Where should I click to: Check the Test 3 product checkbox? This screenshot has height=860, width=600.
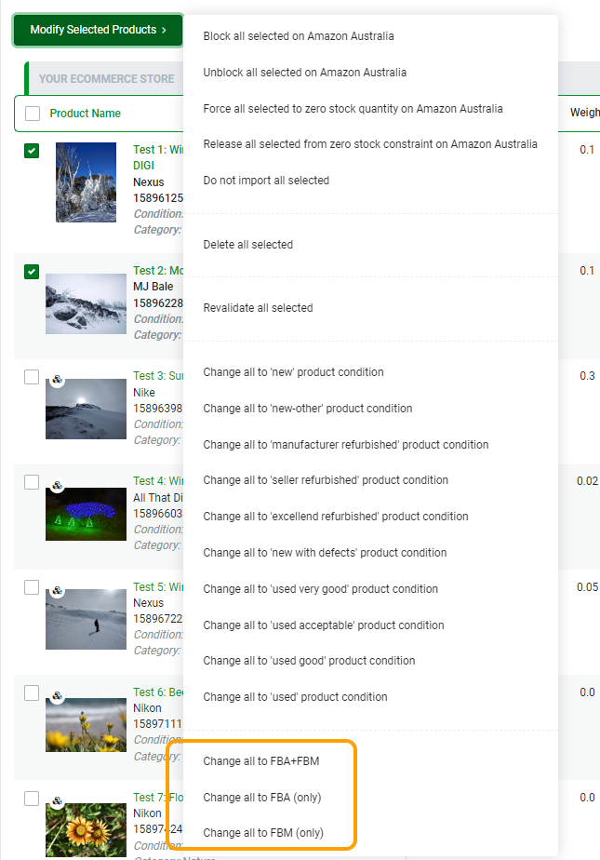pyautogui.click(x=32, y=377)
